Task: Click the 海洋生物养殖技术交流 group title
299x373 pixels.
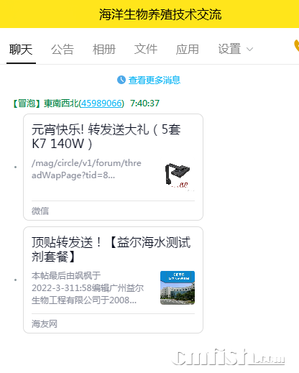Action: [x=160, y=14]
